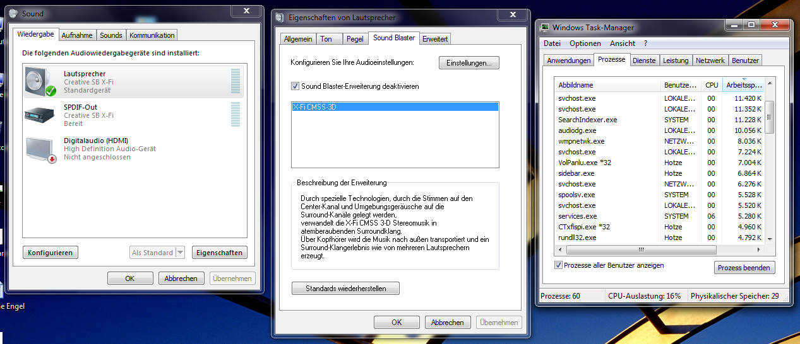Click Eigenschaften button in Sound window
This screenshot has height=344, width=800.
click(219, 253)
